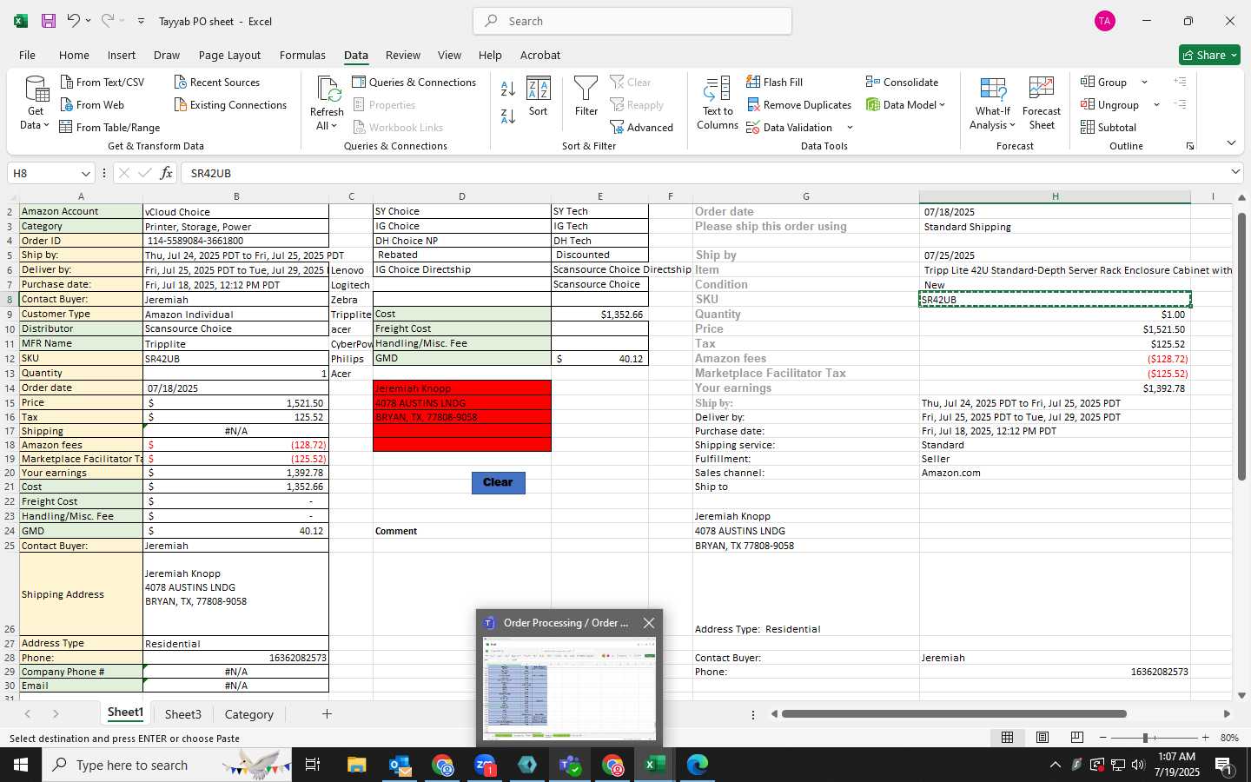Open Data Validation dropdown arrow
Screen dimensions: 1251x782
tap(850, 128)
